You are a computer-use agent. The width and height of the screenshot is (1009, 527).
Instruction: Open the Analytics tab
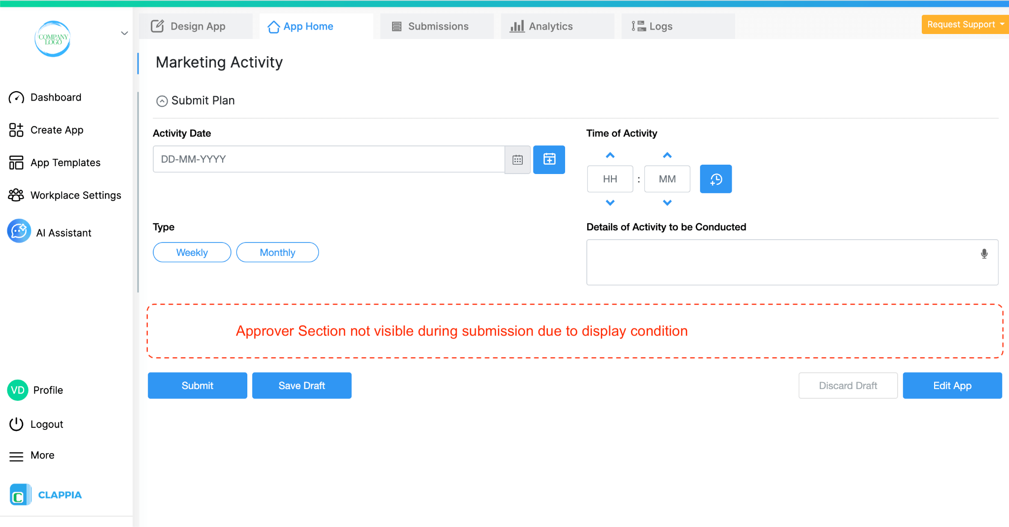click(x=550, y=26)
